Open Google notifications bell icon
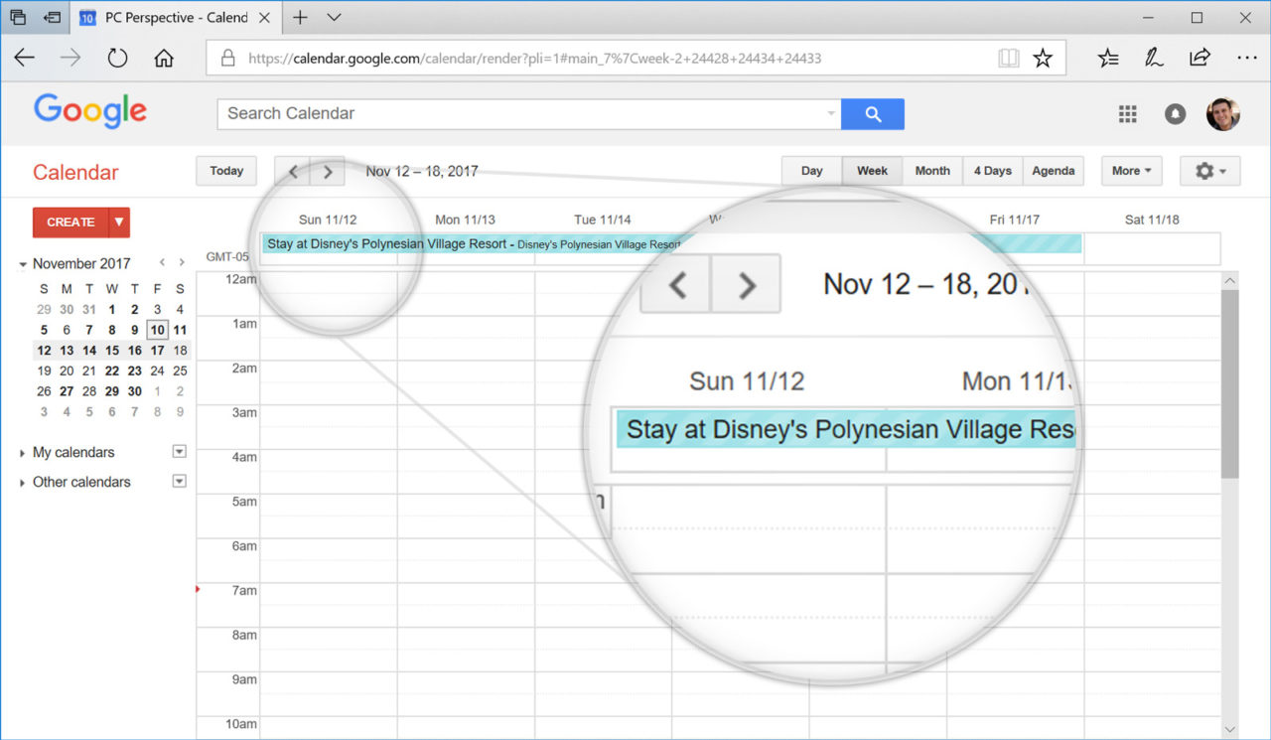 pyautogui.click(x=1175, y=114)
